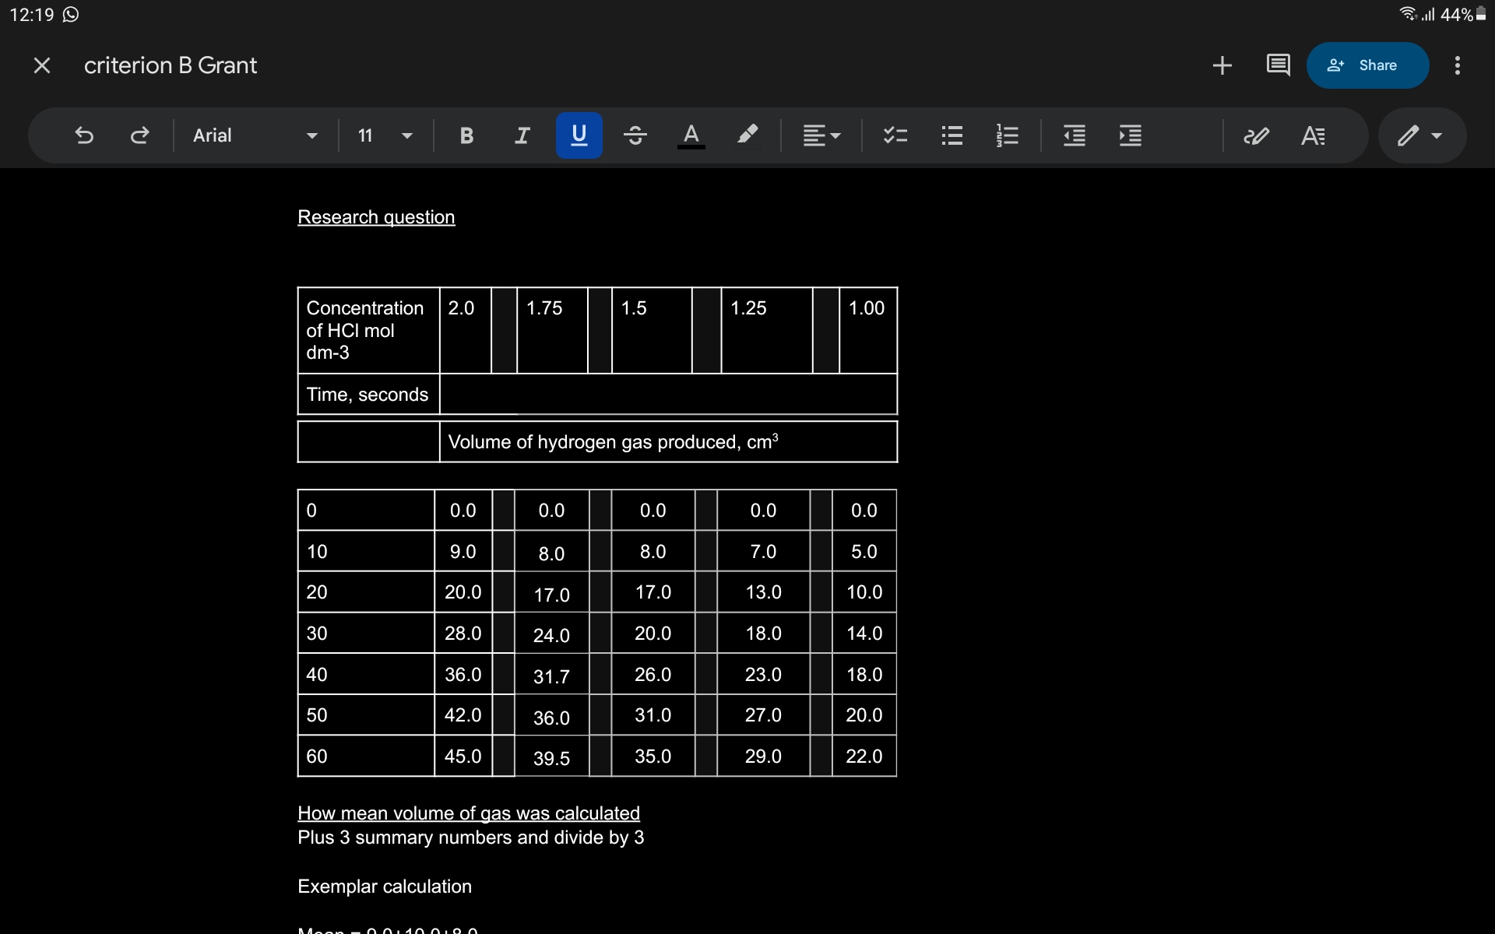Insert a checklist
Viewport: 1495px width, 934px height.
point(895,135)
